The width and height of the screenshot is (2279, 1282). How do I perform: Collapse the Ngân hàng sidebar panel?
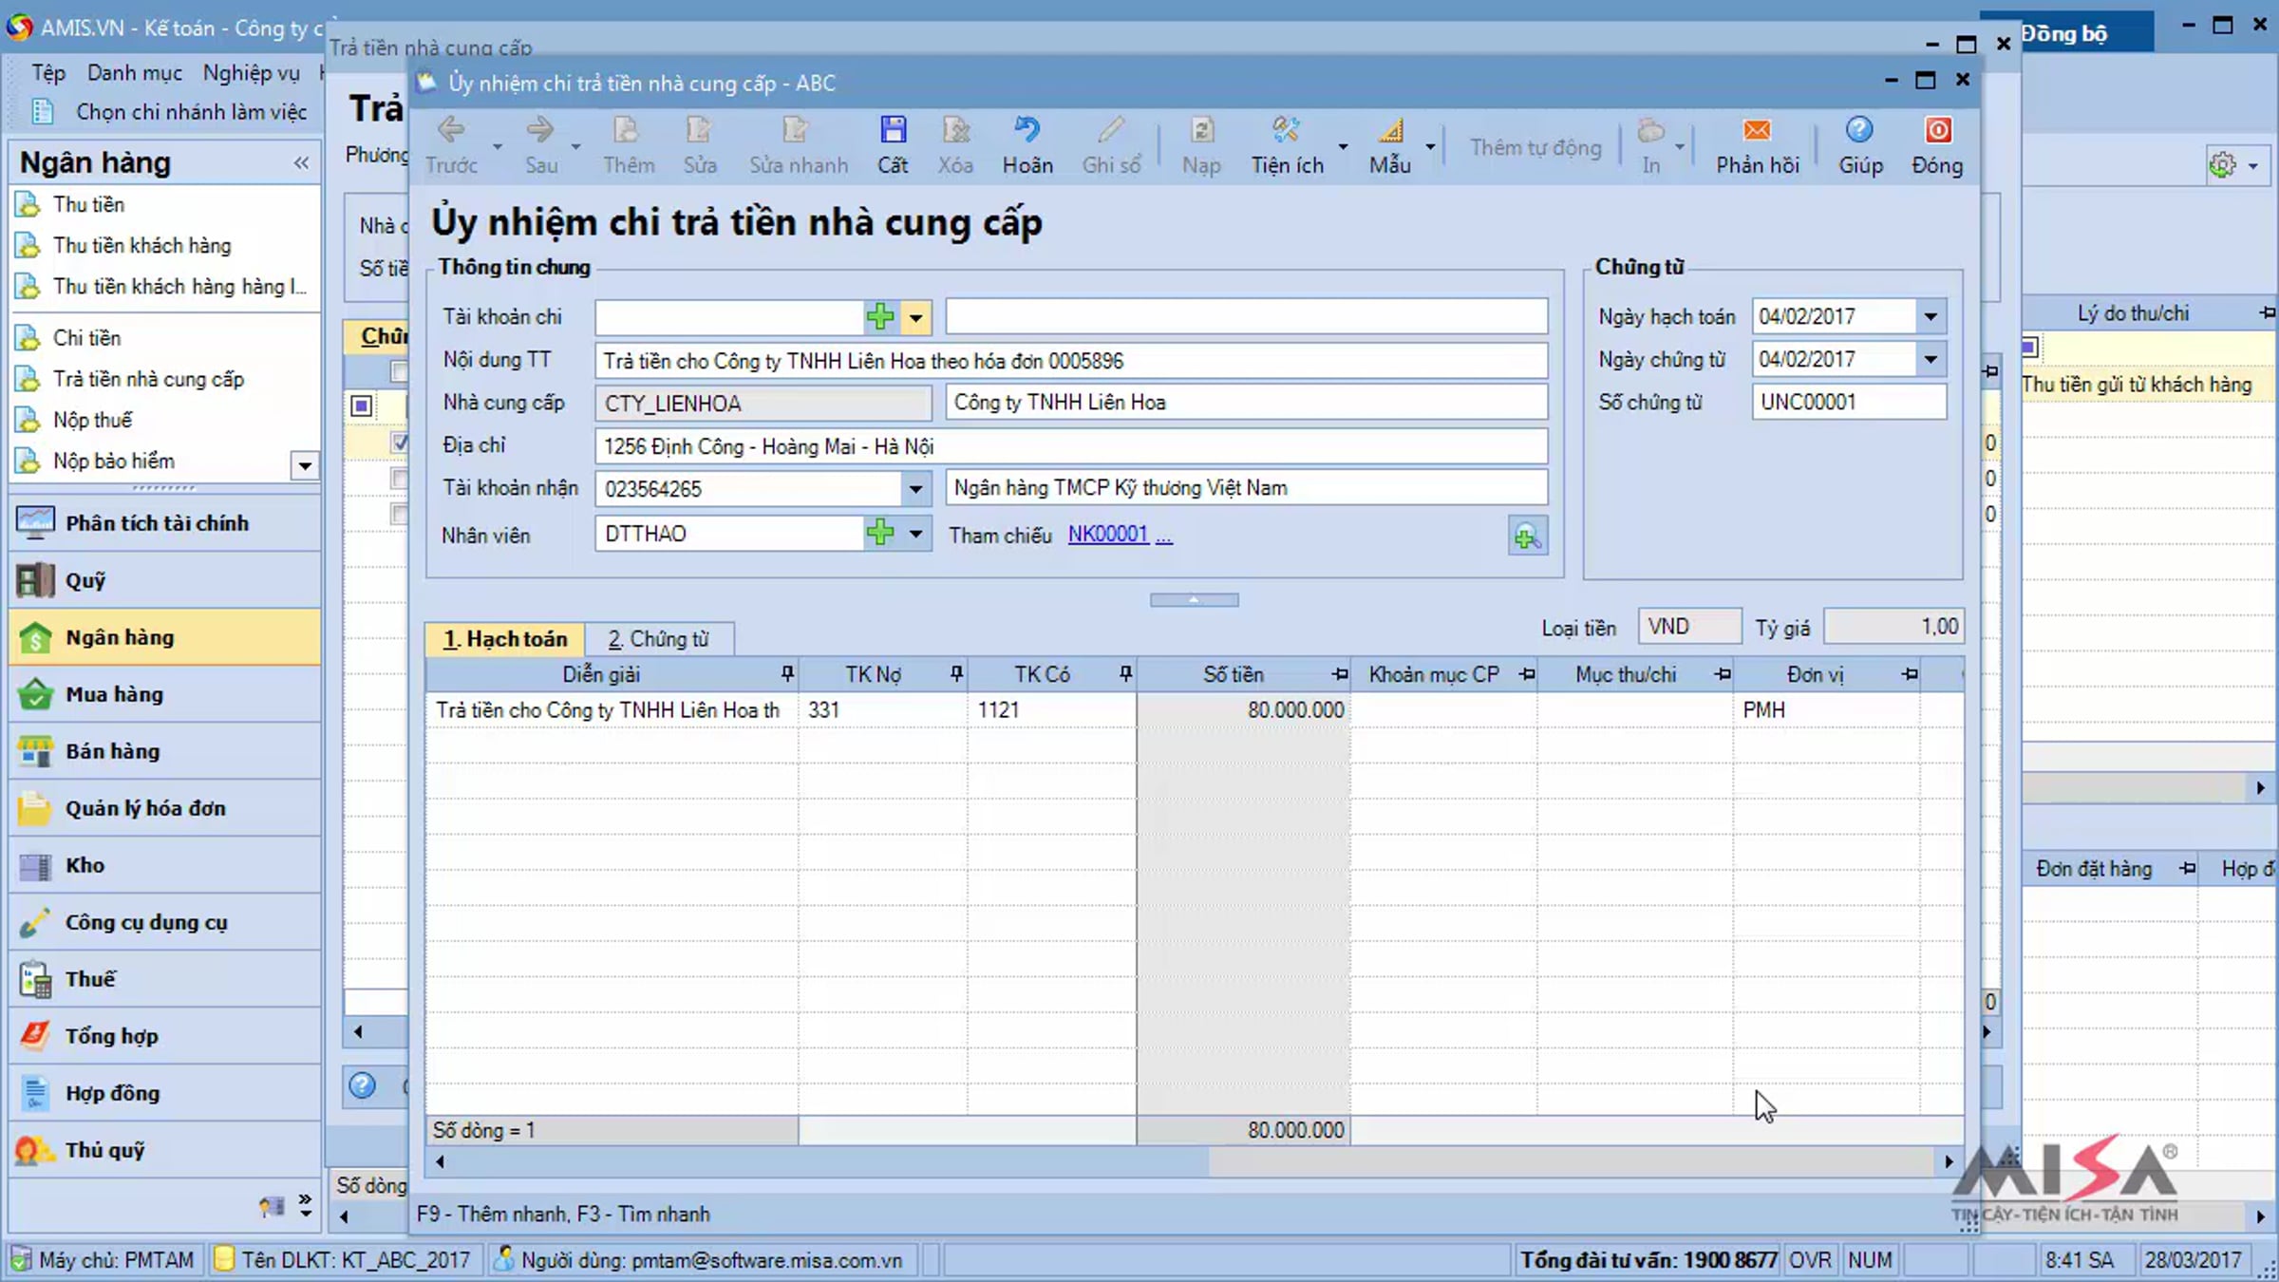click(x=301, y=162)
